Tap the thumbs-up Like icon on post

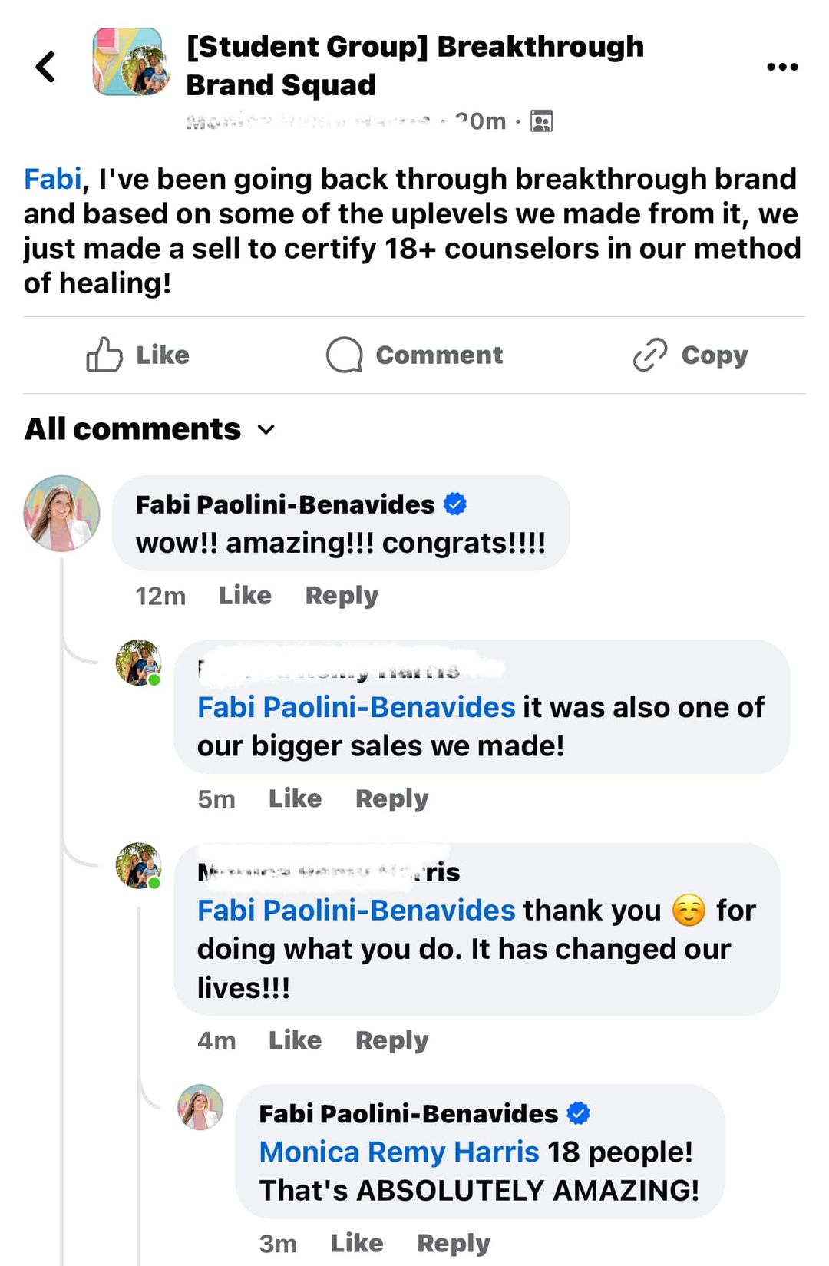(x=104, y=355)
